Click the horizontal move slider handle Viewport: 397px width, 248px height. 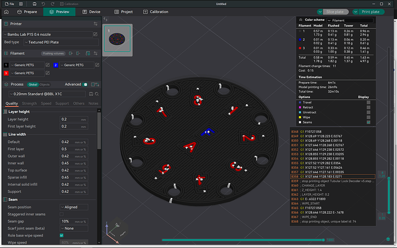point(323,239)
